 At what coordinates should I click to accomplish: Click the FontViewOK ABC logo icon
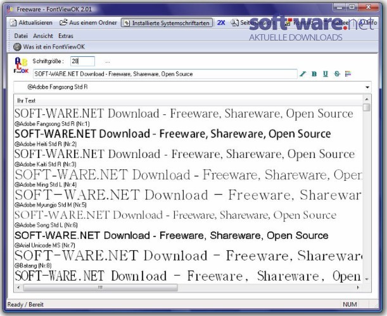(x=22, y=65)
